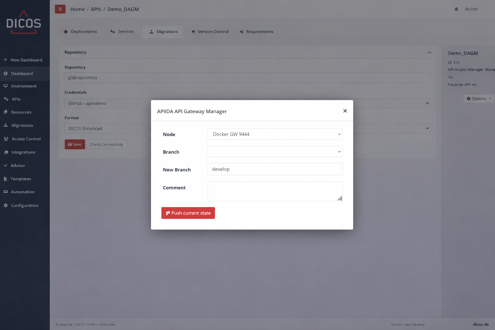495x330 pixels.
Task: Click the DICOS logo
Action: (24, 23)
